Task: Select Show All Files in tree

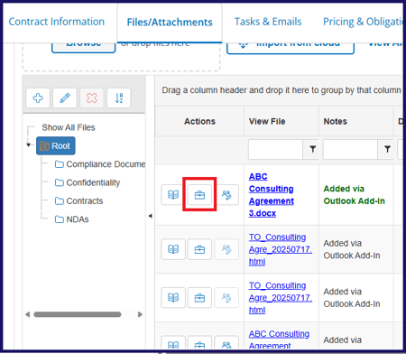Action: [69, 127]
